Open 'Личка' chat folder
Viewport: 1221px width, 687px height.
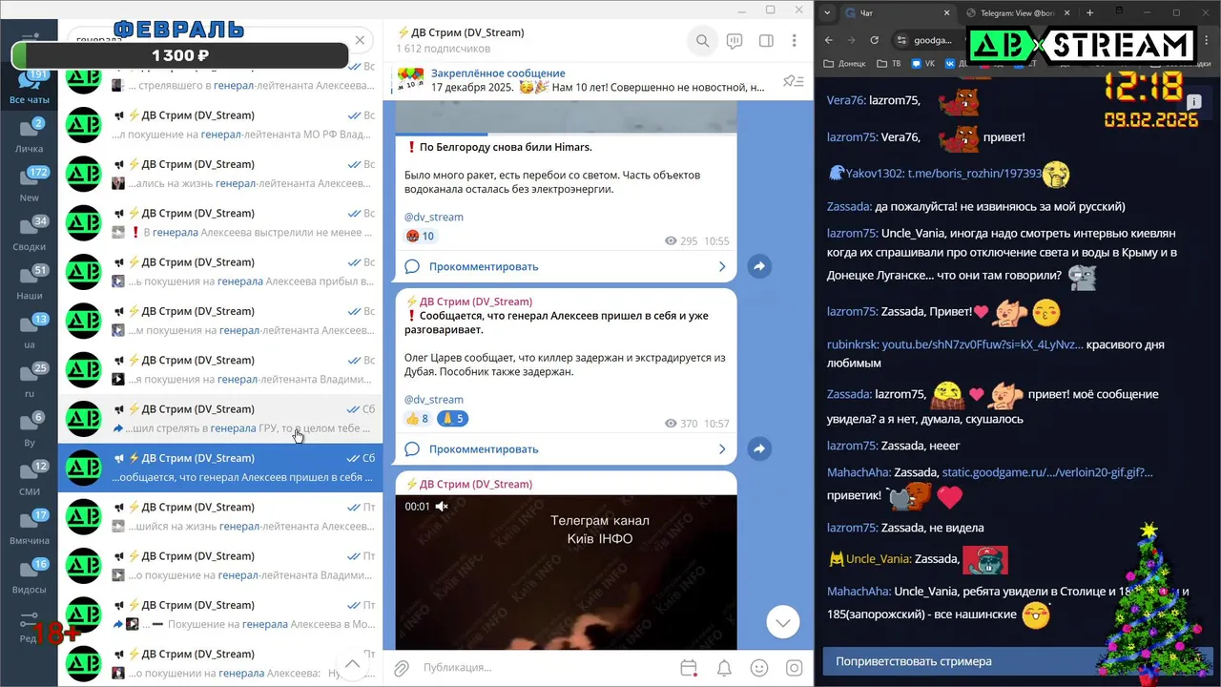pos(30,137)
